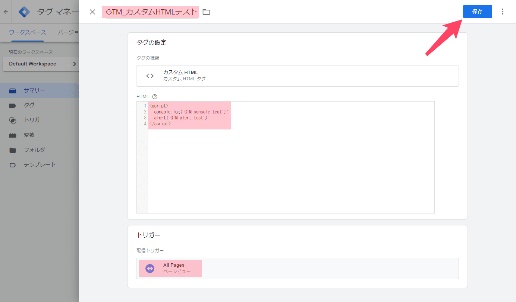Click the help question mark beside HTML
The height and width of the screenshot is (302, 516).
coord(155,97)
